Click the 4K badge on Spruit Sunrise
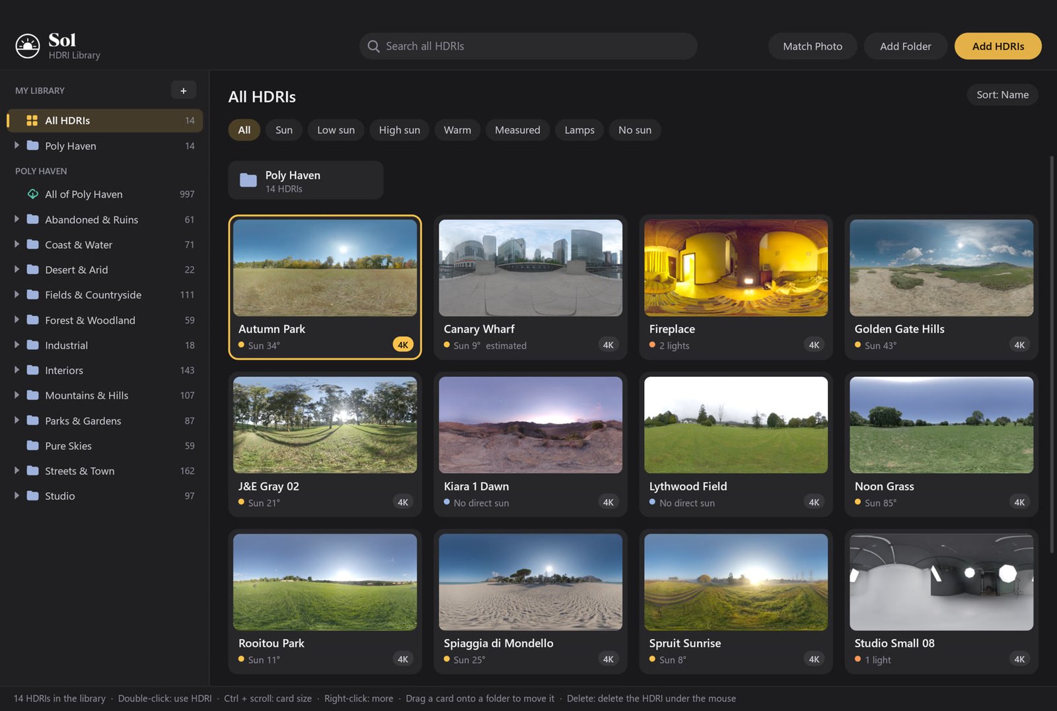The height and width of the screenshot is (711, 1057). point(814,659)
